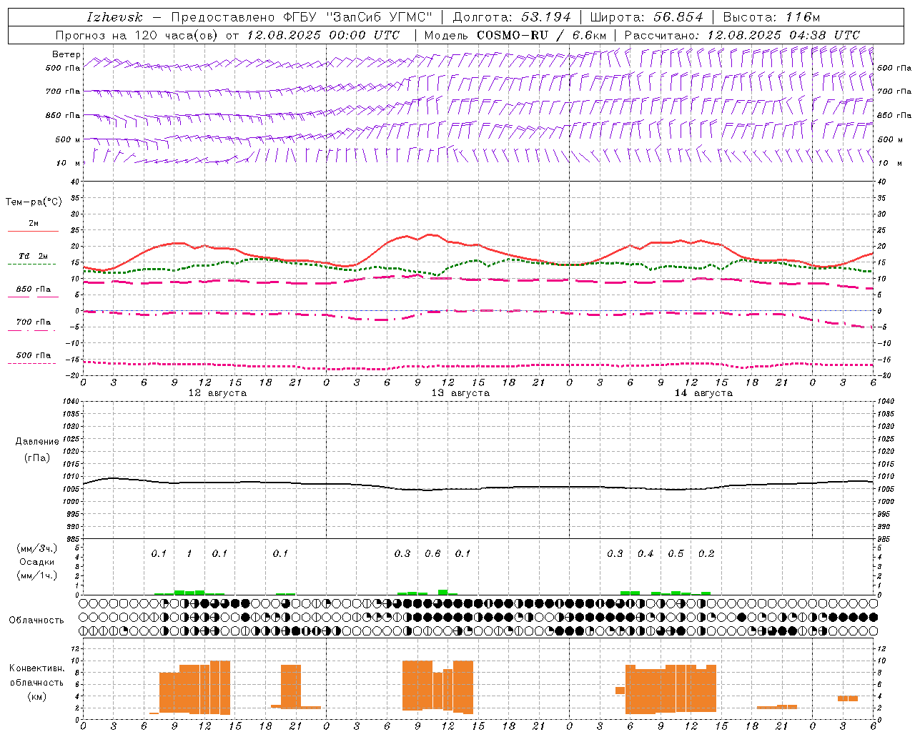
Task: Click the "Облачность" cloud cover label
Action: [x=36, y=620]
